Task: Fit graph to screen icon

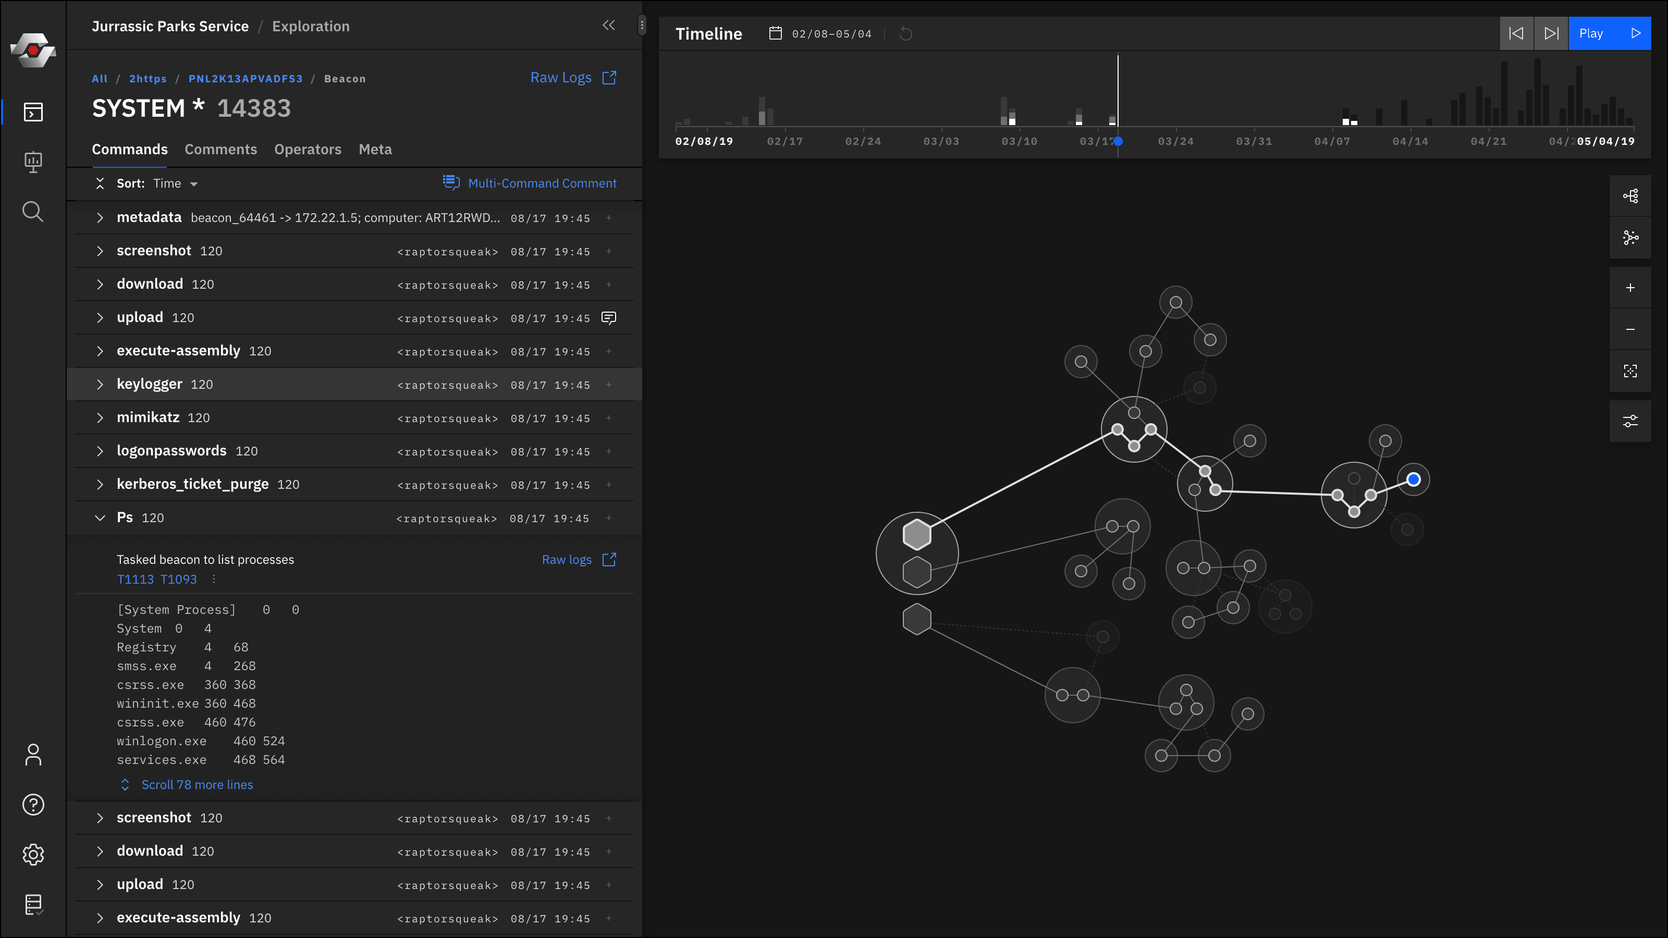Action: coord(1630,371)
